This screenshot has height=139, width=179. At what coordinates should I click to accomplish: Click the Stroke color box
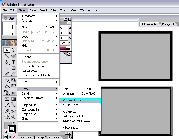12,129
